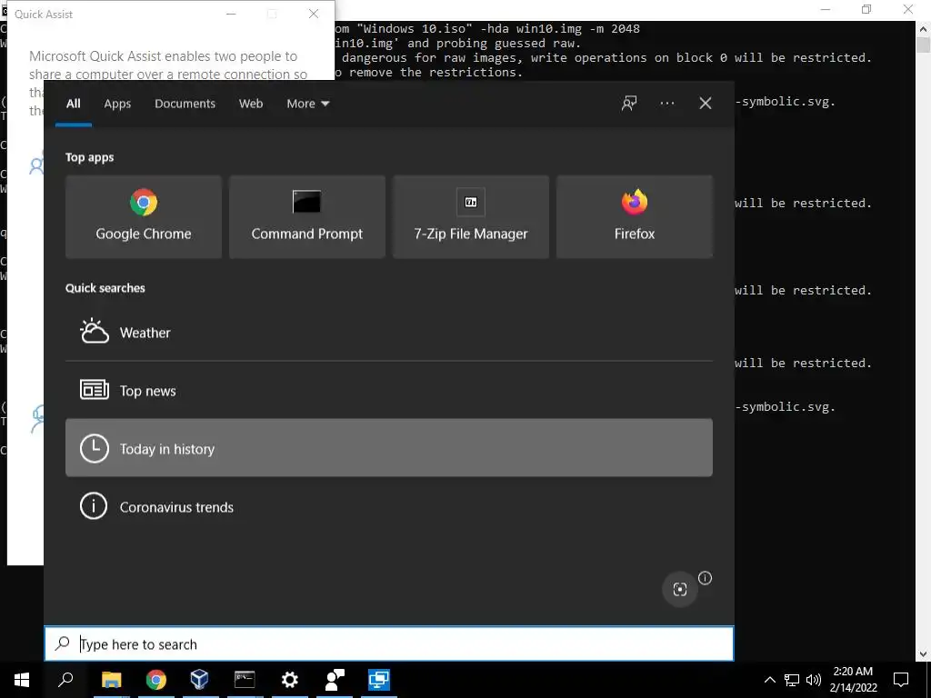Open the volume tray icon
The height and width of the screenshot is (698, 931).
tap(814, 680)
